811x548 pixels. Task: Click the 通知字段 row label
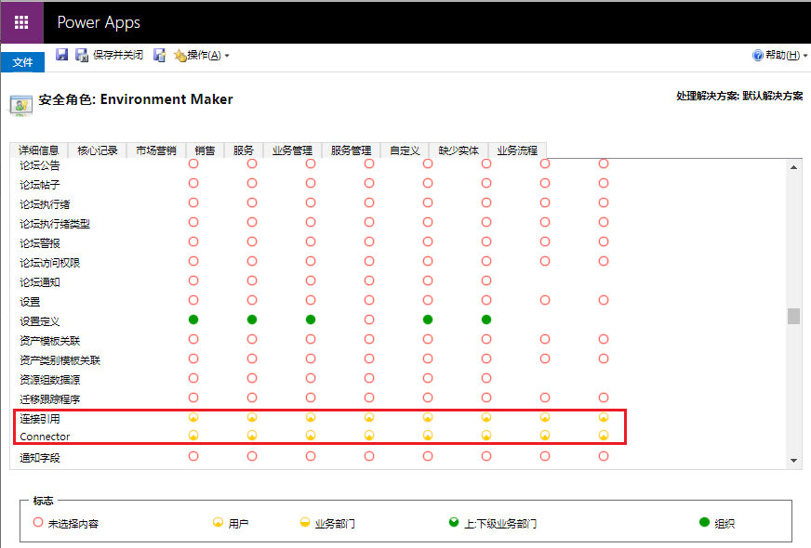[40, 458]
